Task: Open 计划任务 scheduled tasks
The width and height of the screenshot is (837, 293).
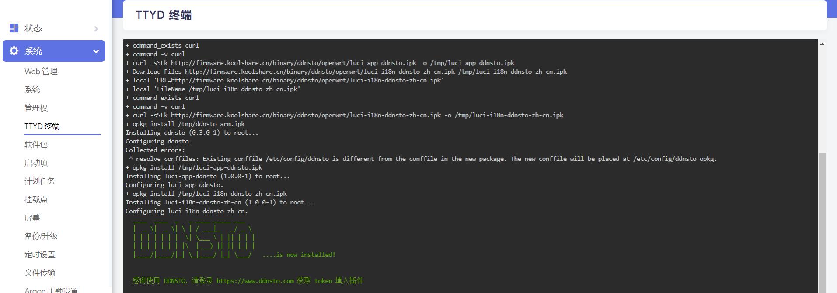Action: click(40, 181)
